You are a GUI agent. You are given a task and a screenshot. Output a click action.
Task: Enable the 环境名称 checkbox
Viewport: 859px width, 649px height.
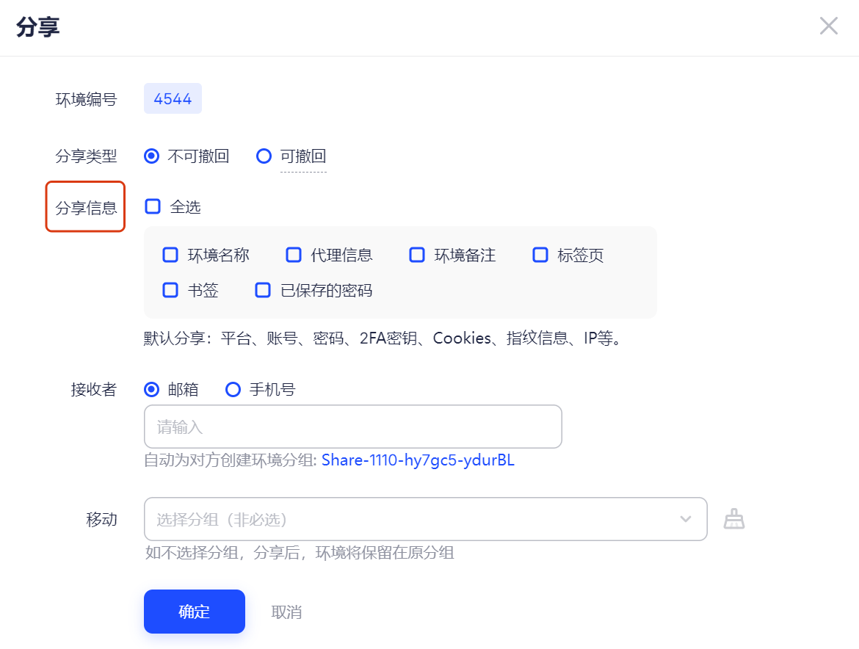170,255
